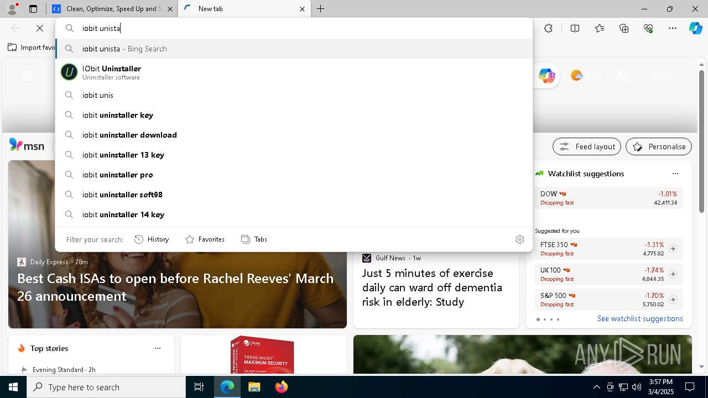708x398 pixels.
Task: Close the New tab tab
Action: [x=302, y=9]
